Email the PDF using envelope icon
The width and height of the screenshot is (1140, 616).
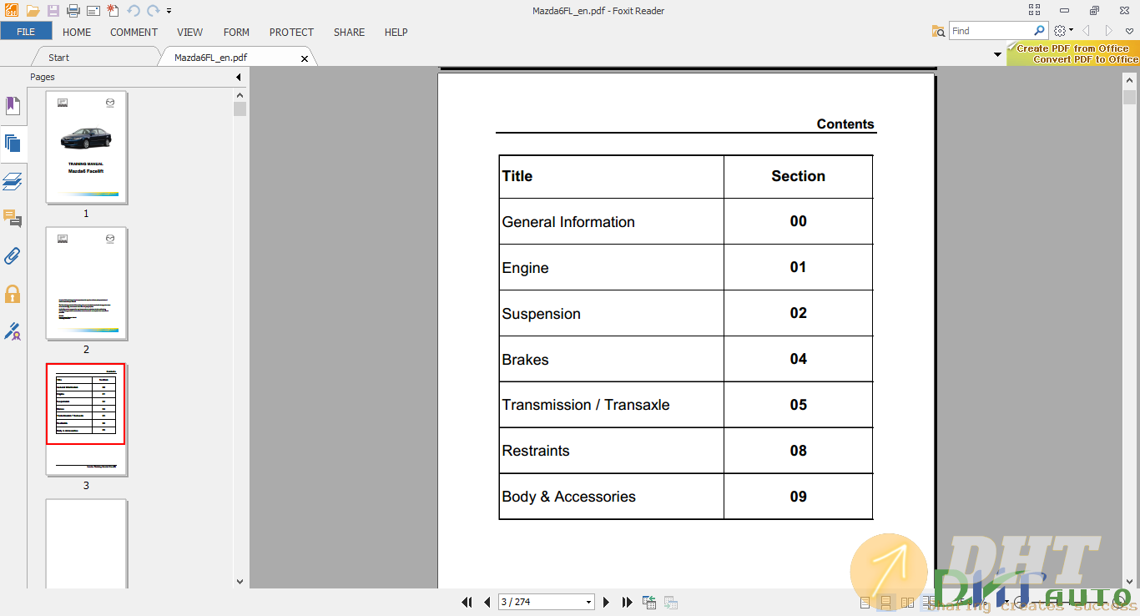coord(93,11)
